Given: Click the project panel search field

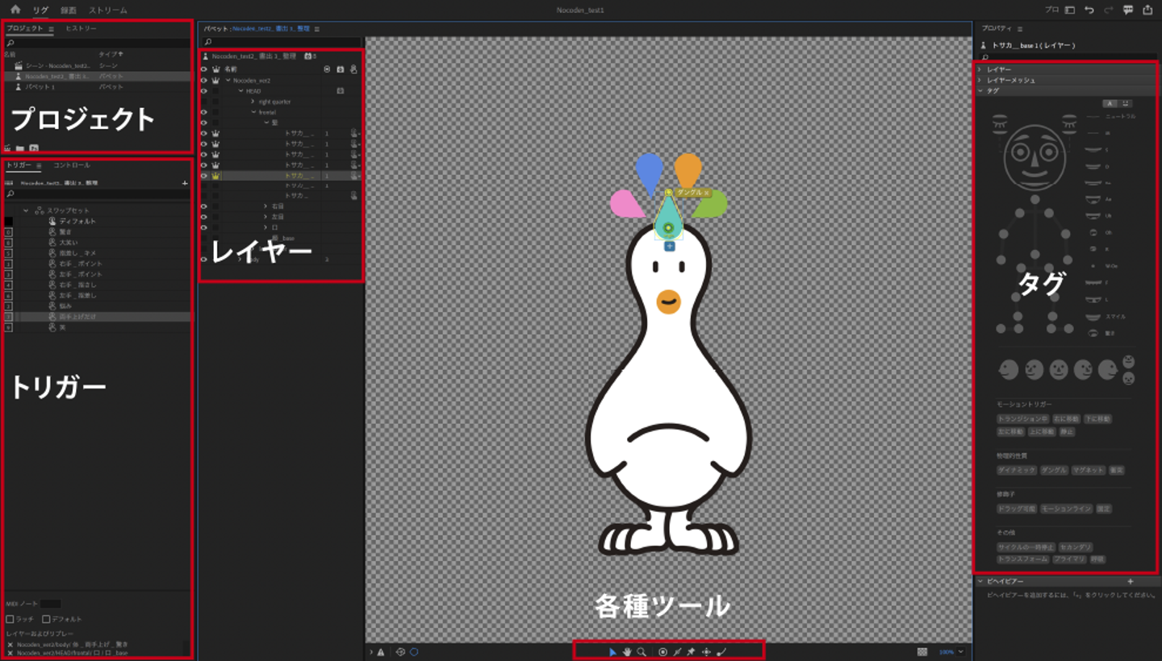Looking at the screenshot, I should (x=97, y=43).
